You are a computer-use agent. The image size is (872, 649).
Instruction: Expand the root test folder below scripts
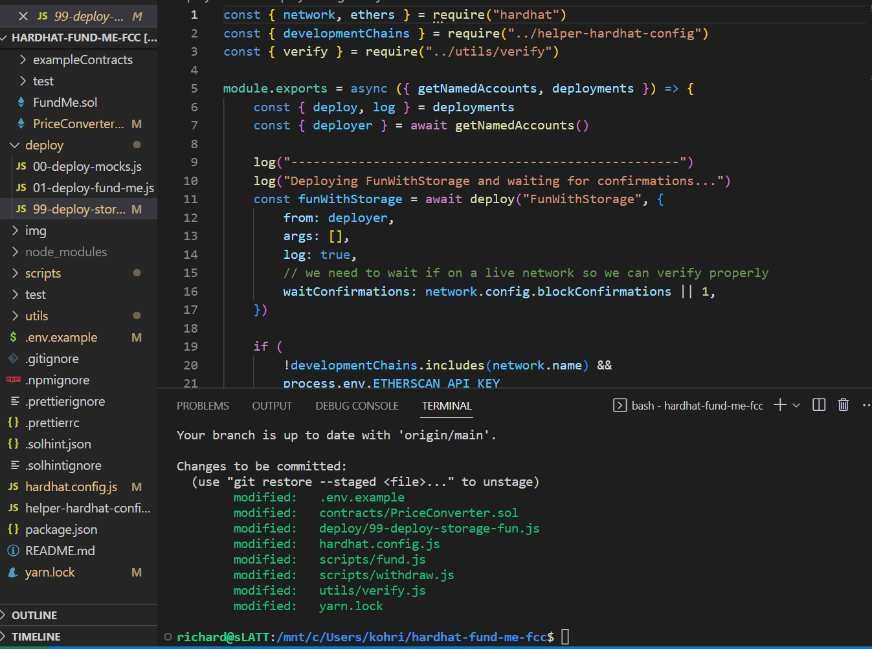point(78,294)
